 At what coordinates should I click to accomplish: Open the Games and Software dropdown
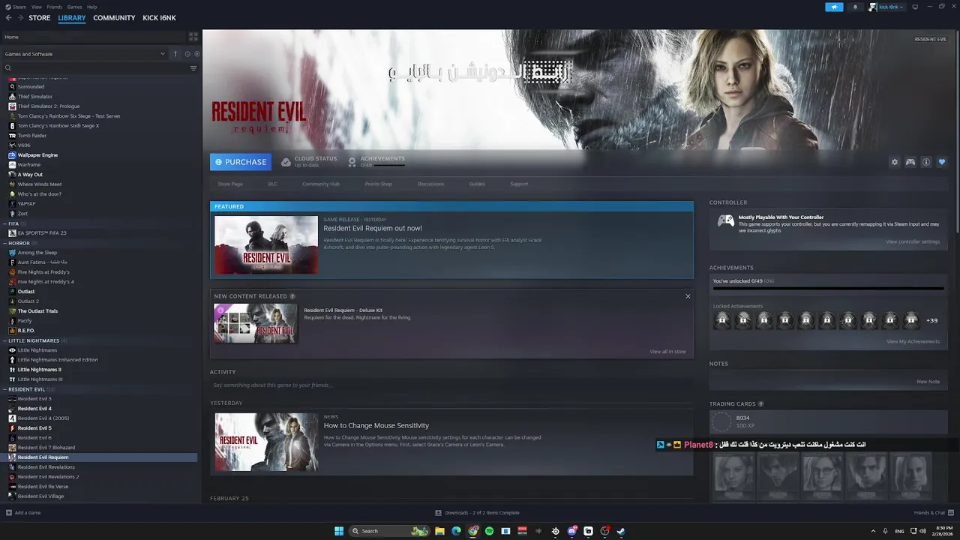pyautogui.click(x=85, y=54)
